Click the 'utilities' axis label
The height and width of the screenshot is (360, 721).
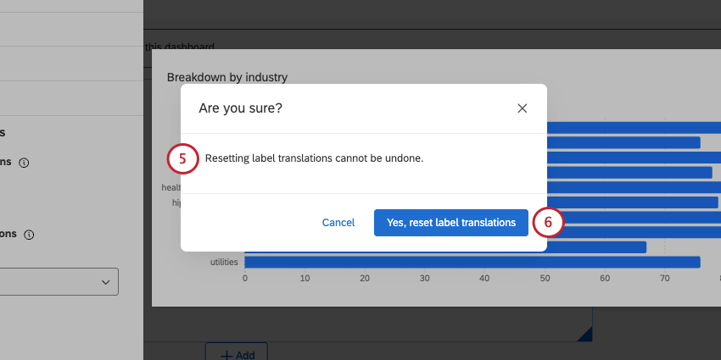point(224,262)
